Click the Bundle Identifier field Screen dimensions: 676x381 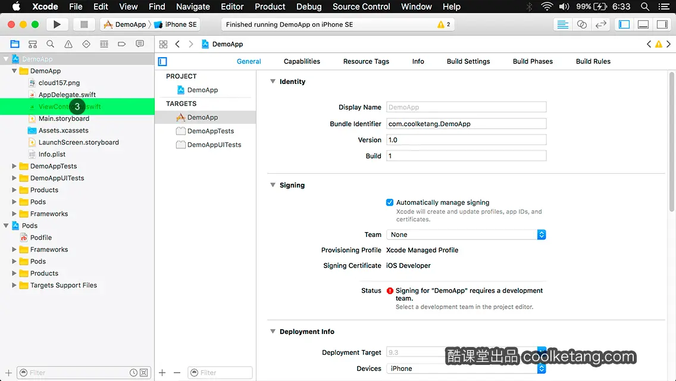466,124
